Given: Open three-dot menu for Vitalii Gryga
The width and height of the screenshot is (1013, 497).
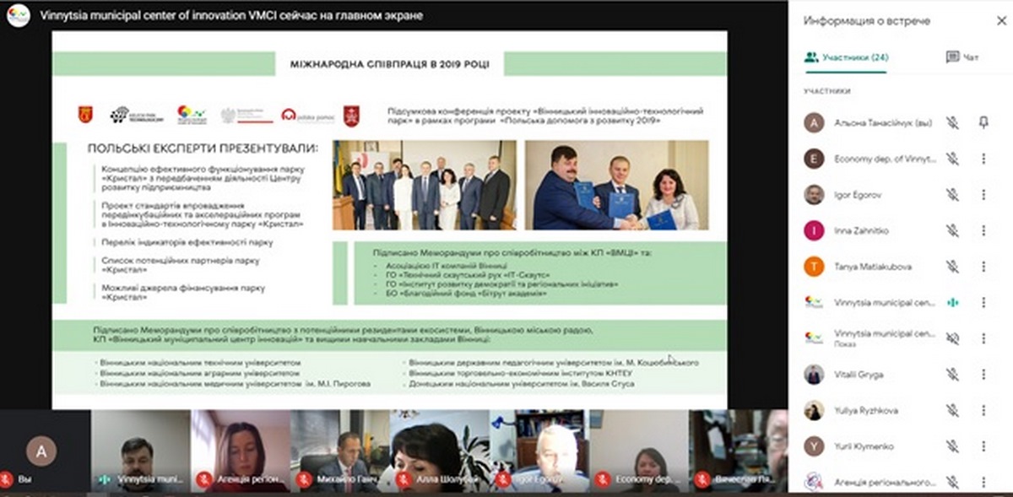Looking at the screenshot, I should coord(983,374).
